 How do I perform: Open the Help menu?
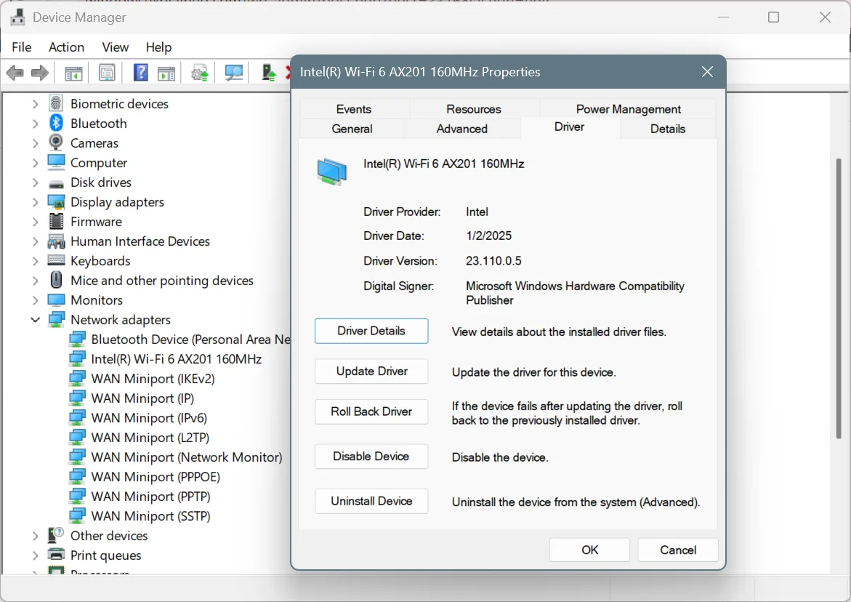158,47
